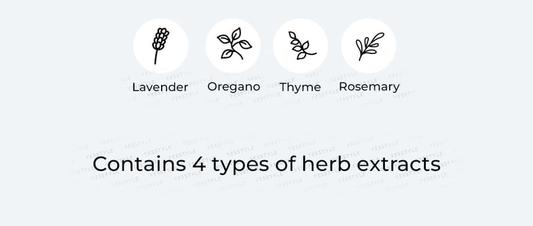Click the capital C of Contains
533x226 pixels.
click(99, 165)
